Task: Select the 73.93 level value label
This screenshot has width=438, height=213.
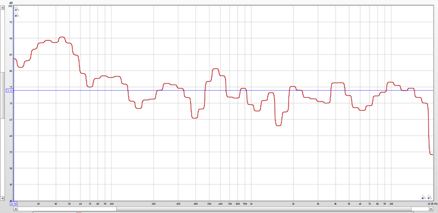Action: point(9,90)
